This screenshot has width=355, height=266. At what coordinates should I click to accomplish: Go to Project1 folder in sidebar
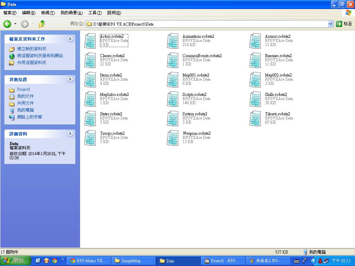click(x=24, y=89)
